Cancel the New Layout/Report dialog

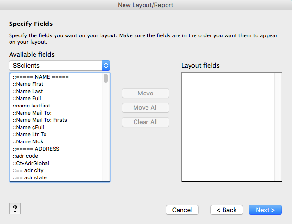pos(182,210)
